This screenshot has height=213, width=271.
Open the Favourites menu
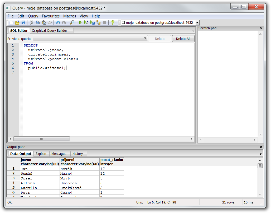51,16
